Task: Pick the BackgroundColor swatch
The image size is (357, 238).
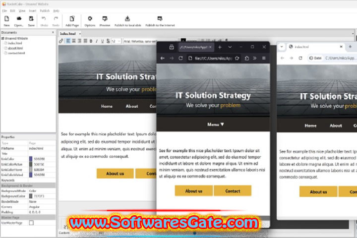Action: click(x=31, y=196)
